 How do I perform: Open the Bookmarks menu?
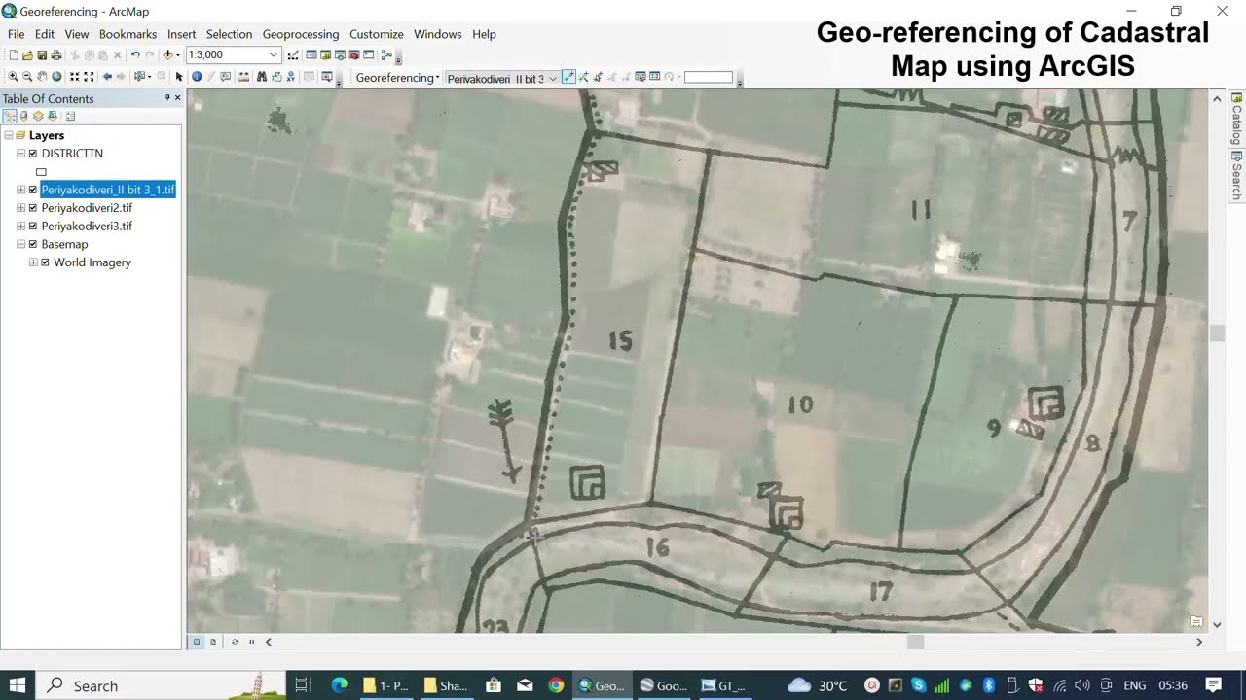pos(128,34)
